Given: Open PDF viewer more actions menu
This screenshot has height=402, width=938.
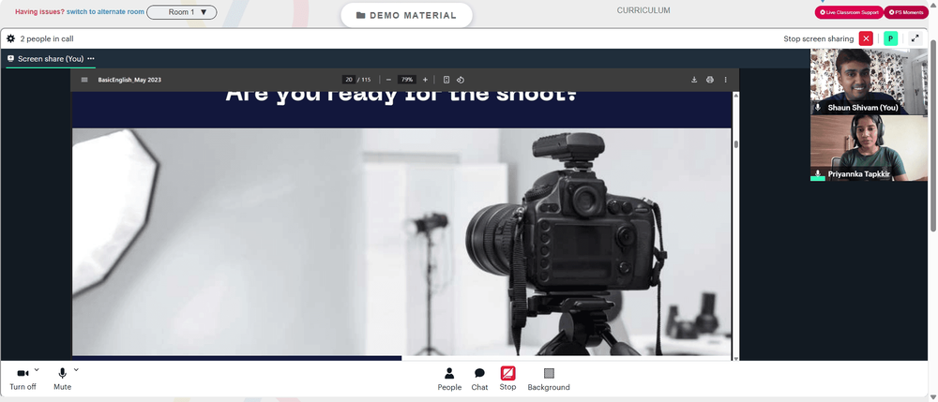Looking at the screenshot, I should (726, 80).
